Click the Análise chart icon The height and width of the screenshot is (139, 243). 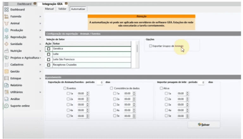click(x=7, y=99)
